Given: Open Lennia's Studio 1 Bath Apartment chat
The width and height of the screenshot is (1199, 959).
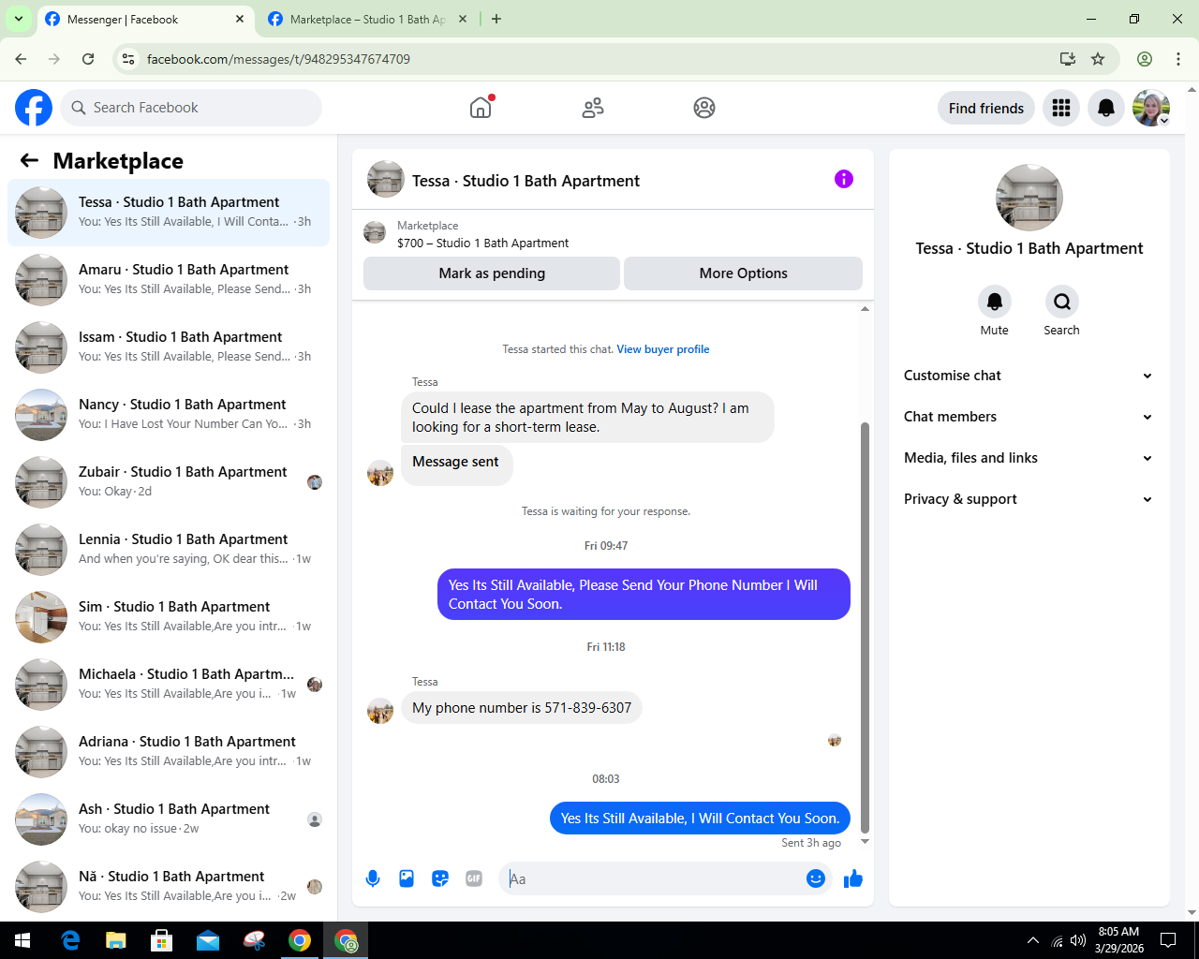Looking at the screenshot, I should pyautogui.click(x=169, y=550).
